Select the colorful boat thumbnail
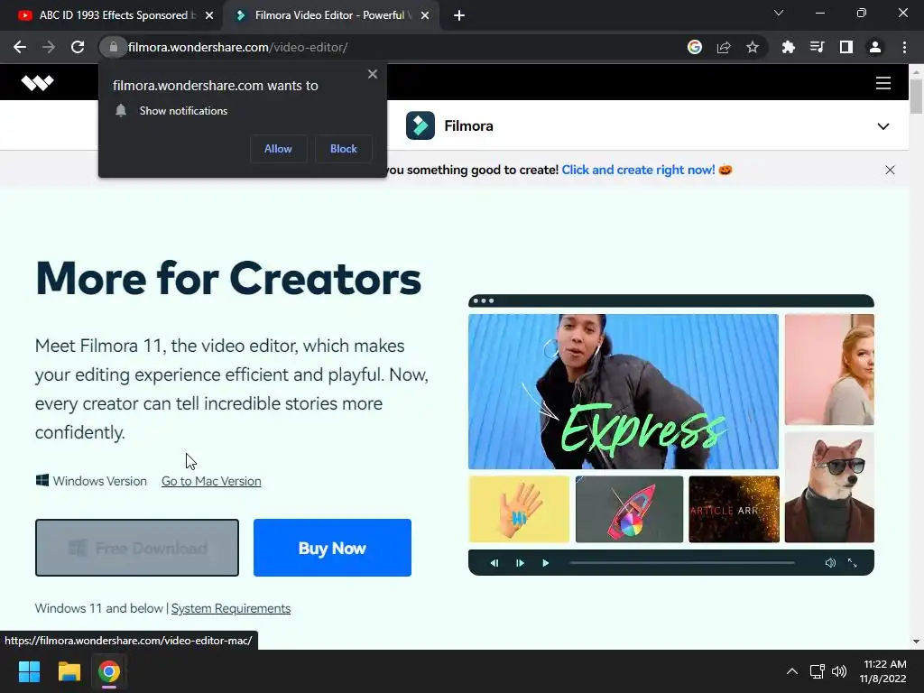Image resolution: width=924 pixels, height=693 pixels. (629, 509)
